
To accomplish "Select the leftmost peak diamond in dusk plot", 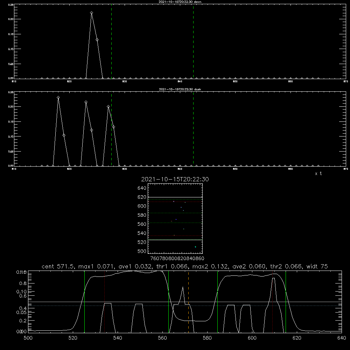I will point(58,98).
